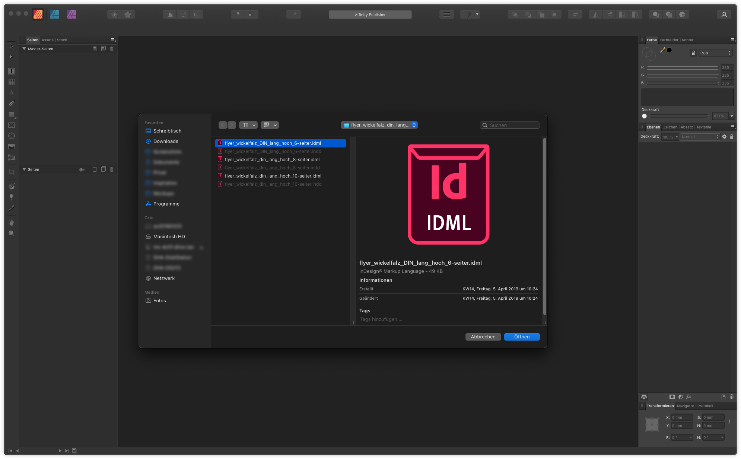The height and width of the screenshot is (459, 741).
Task: Open Programme in the sidebar
Action: coord(166,204)
